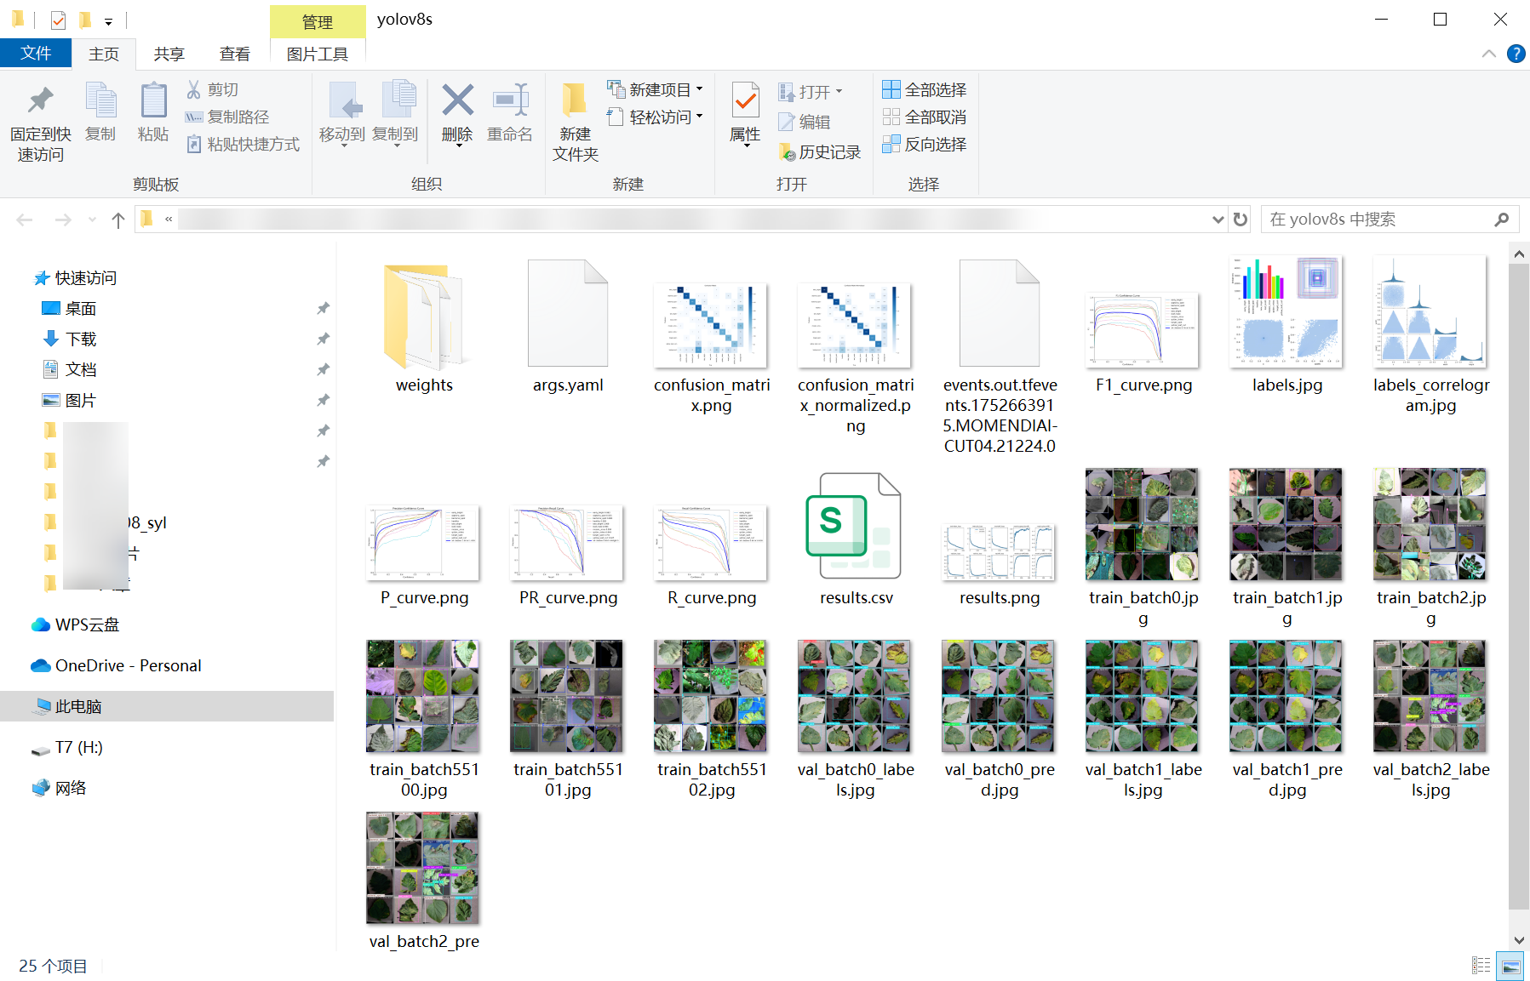Screen dimensions: 1530x981
Task: Switch to the Share tab
Action: point(169,54)
